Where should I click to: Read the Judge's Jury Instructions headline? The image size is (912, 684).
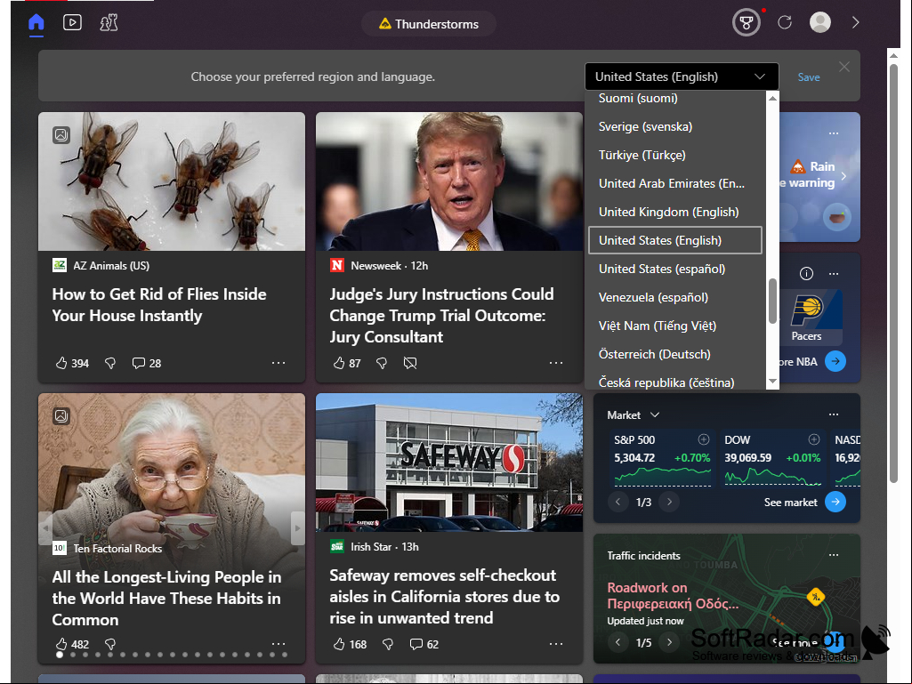441,316
